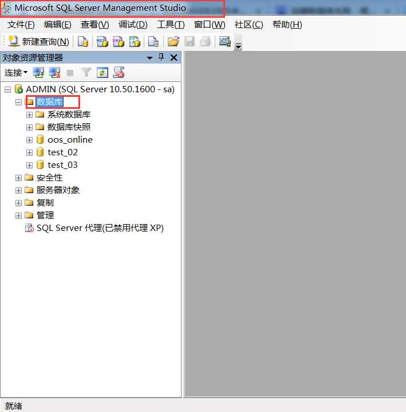406x412 pixels.
Task: Select the 数据库 folder
Action: (50, 102)
